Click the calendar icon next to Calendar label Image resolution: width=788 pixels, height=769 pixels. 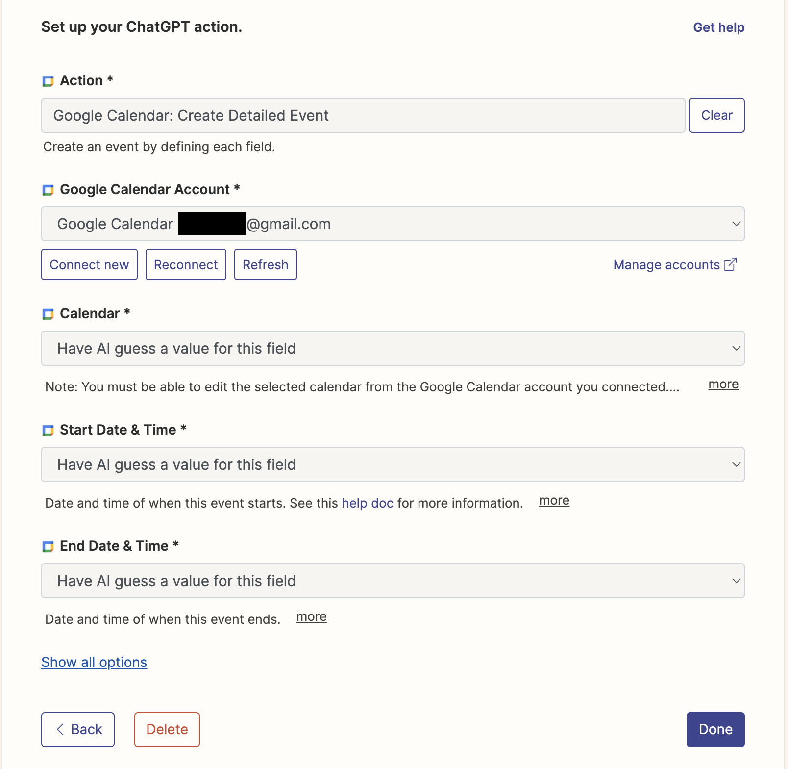click(x=48, y=314)
